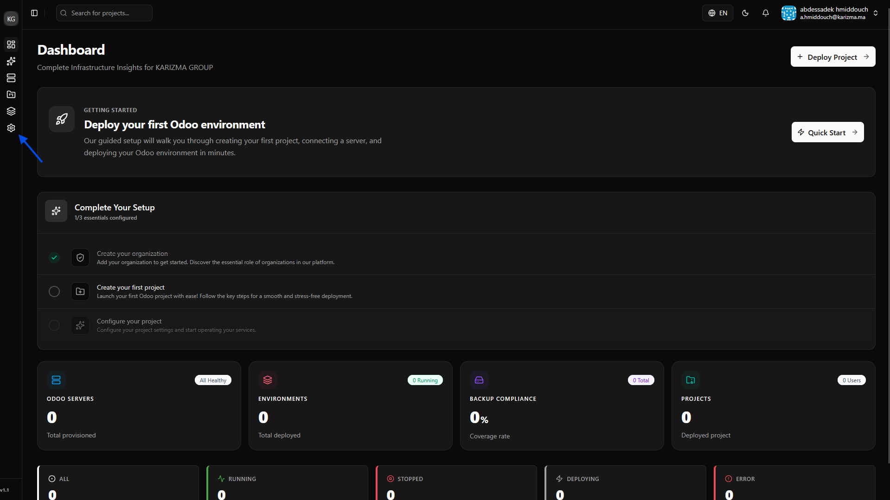The width and height of the screenshot is (890, 500).
Task: Select the ERROR status filter card
Action: (795, 483)
